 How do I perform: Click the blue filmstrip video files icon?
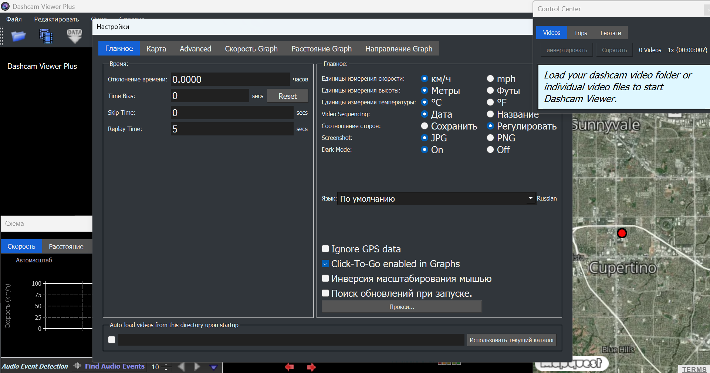point(46,36)
